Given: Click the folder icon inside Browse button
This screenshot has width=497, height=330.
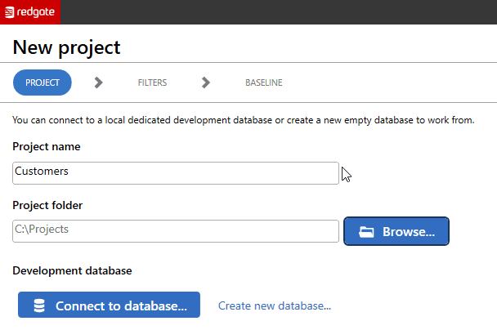Looking at the screenshot, I should point(366,232).
